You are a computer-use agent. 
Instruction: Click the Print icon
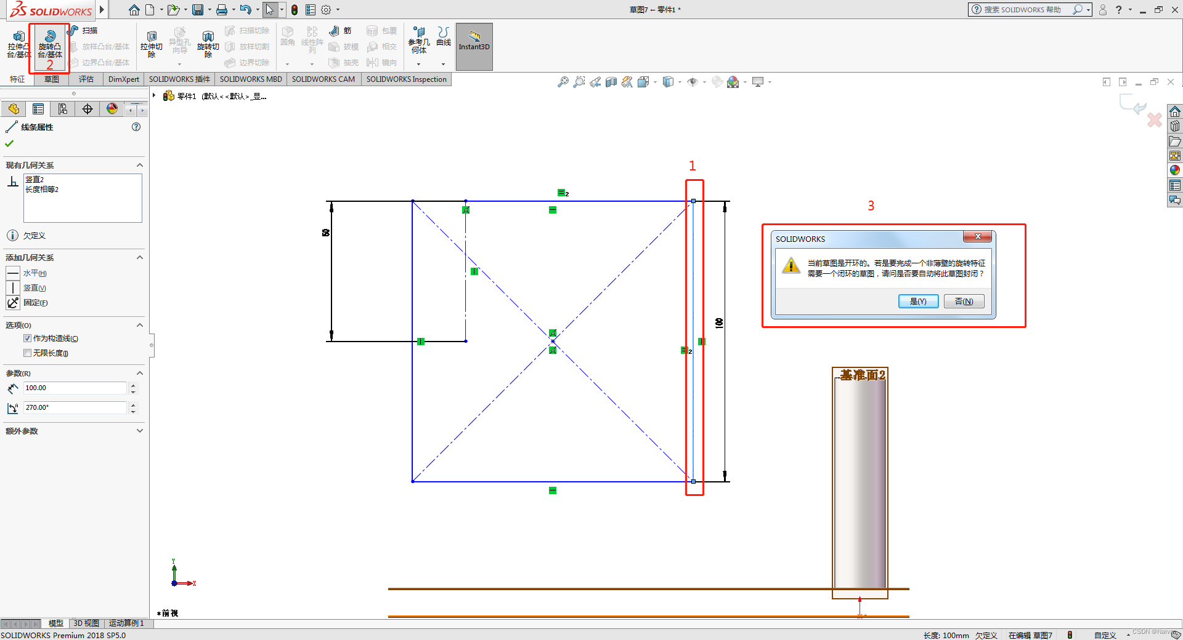[x=222, y=10]
